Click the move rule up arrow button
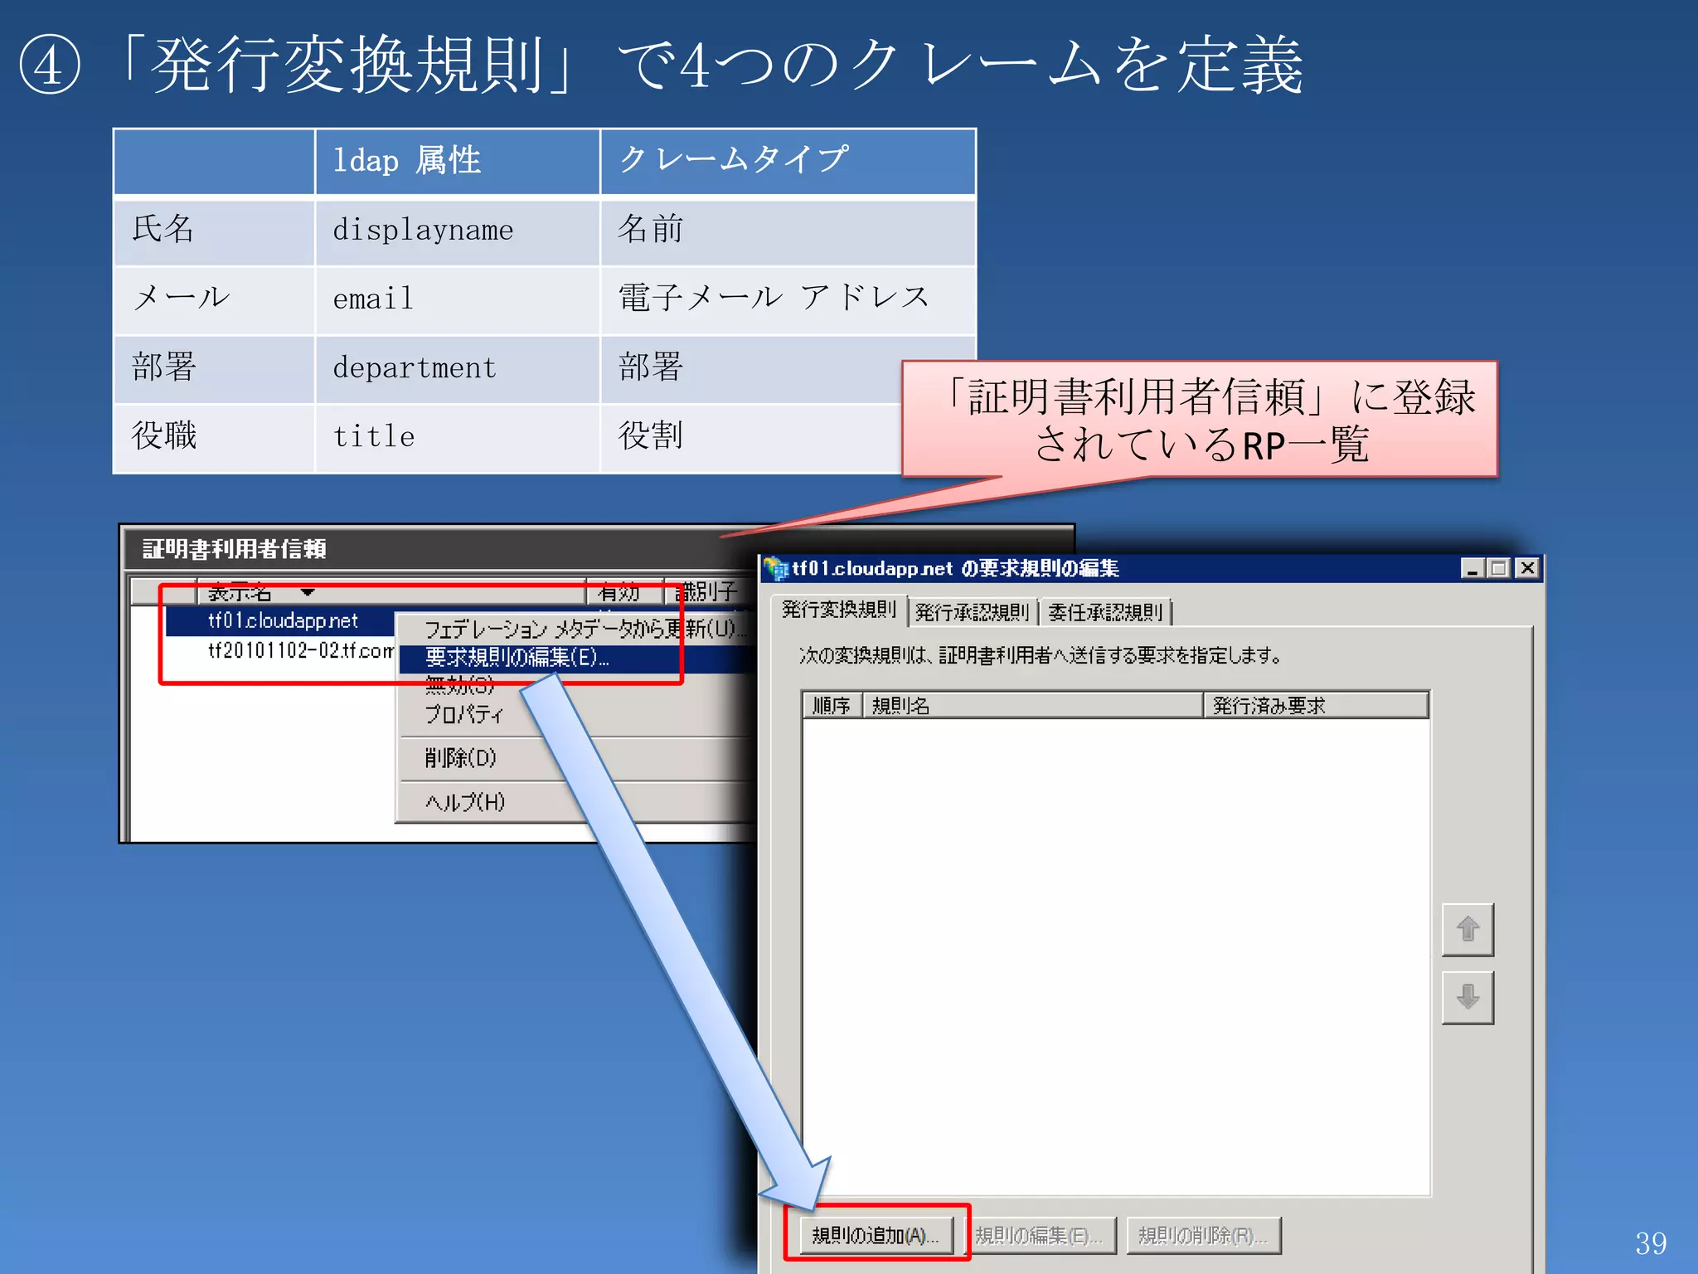The image size is (1698, 1274). 1468,929
